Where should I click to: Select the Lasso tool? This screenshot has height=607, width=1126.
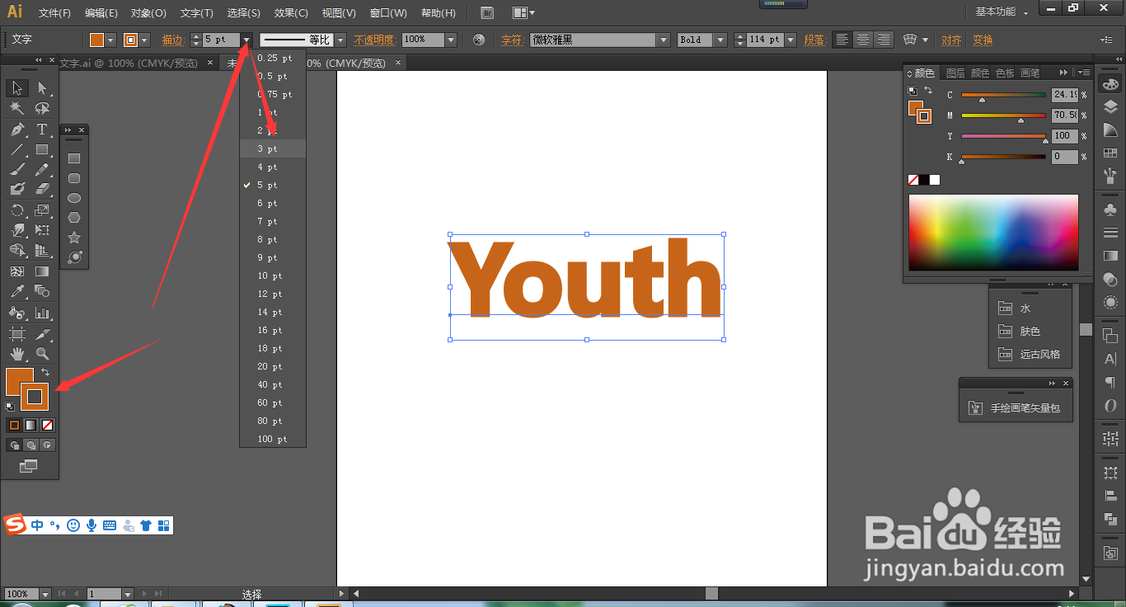click(42, 108)
